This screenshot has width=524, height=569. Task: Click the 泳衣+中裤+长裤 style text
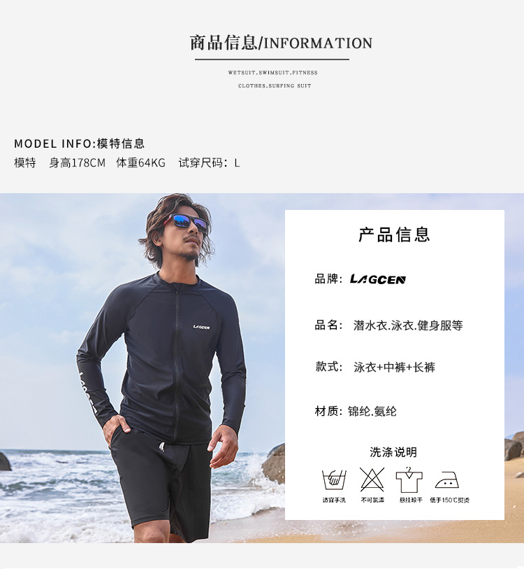click(394, 367)
